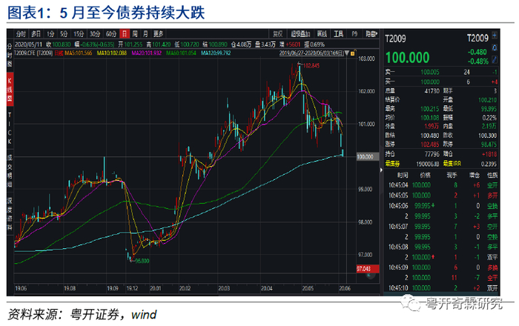Click the 100.000 price marker on axis
Viewport: 519px width, 326px height.
[x=365, y=157]
